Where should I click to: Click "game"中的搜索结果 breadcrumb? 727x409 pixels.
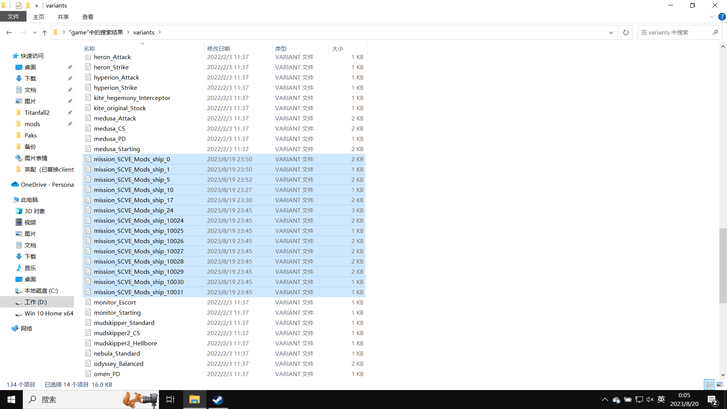(x=96, y=32)
